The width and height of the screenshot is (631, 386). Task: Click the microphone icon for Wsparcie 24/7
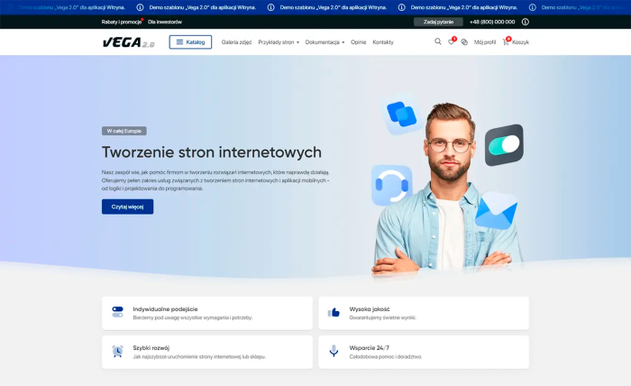334,351
